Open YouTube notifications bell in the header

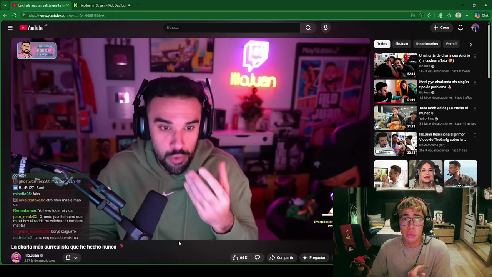coord(460,28)
